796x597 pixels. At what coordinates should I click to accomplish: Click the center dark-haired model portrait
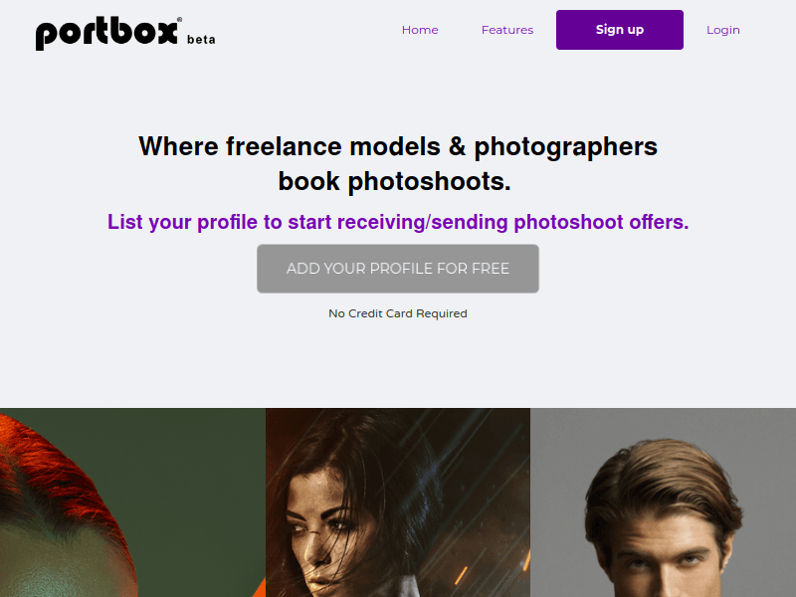(398, 502)
